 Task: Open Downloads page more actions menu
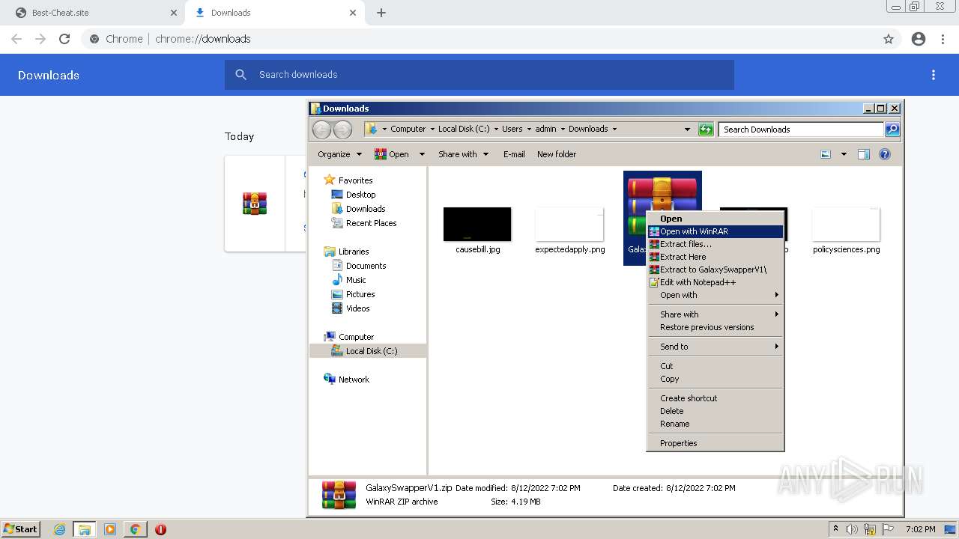click(934, 75)
